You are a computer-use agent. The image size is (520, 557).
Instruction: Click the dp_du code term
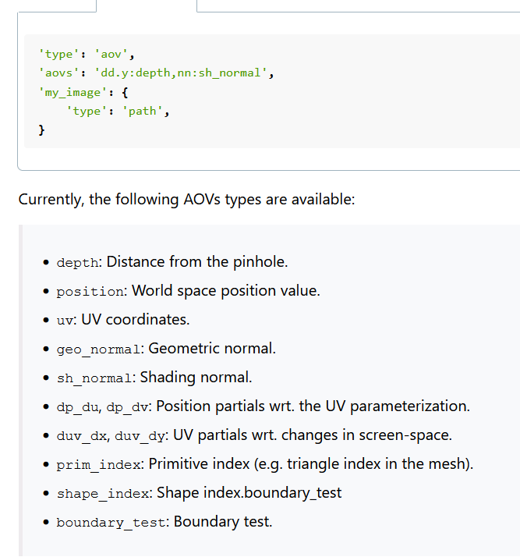point(77,407)
